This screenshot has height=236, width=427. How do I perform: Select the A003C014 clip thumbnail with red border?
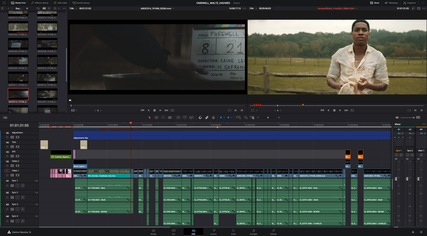[x=18, y=94]
